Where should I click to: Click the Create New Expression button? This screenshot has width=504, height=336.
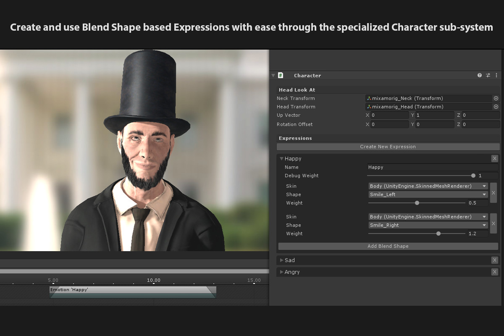tap(388, 147)
